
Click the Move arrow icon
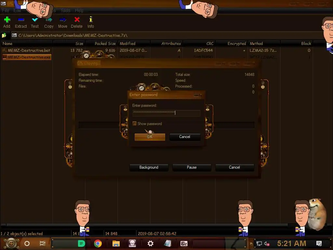[x=63, y=20]
